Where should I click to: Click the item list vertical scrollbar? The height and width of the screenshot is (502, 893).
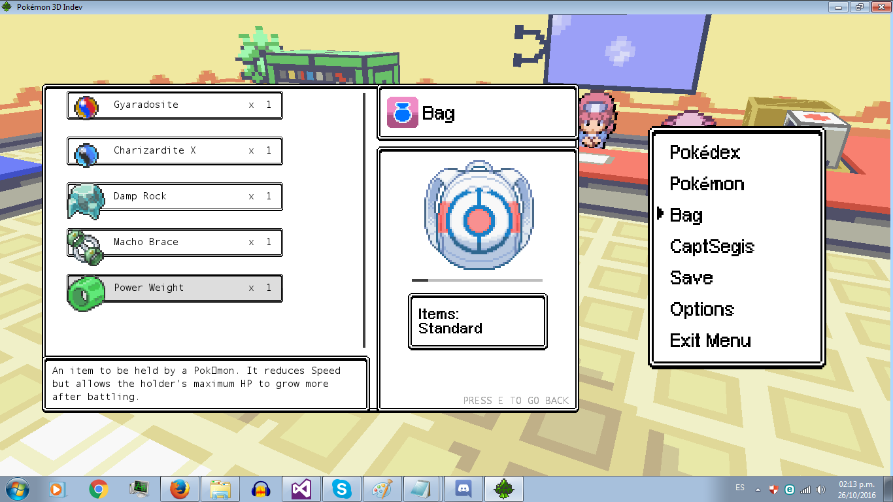point(364,220)
